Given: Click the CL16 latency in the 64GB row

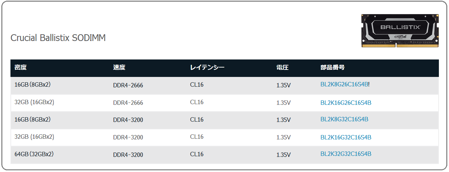Looking at the screenshot, I should (x=197, y=154).
